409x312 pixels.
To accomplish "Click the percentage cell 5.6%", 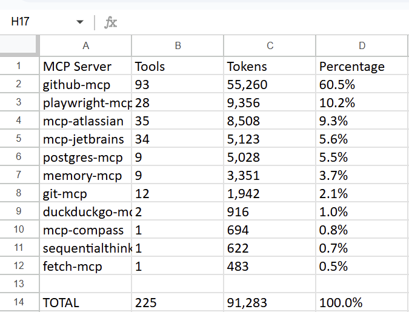I will (362, 139).
